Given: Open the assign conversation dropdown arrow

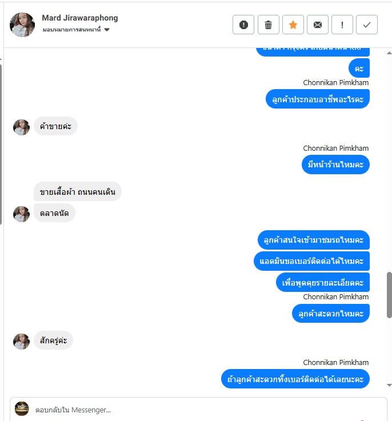Looking at the screenshot, I should coord(107,30).
